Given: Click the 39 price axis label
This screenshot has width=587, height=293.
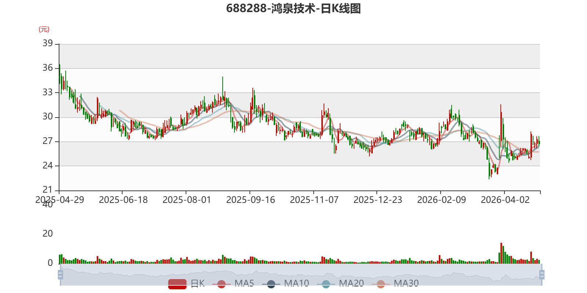Looking at the screenshot, I should click(48, 43).
